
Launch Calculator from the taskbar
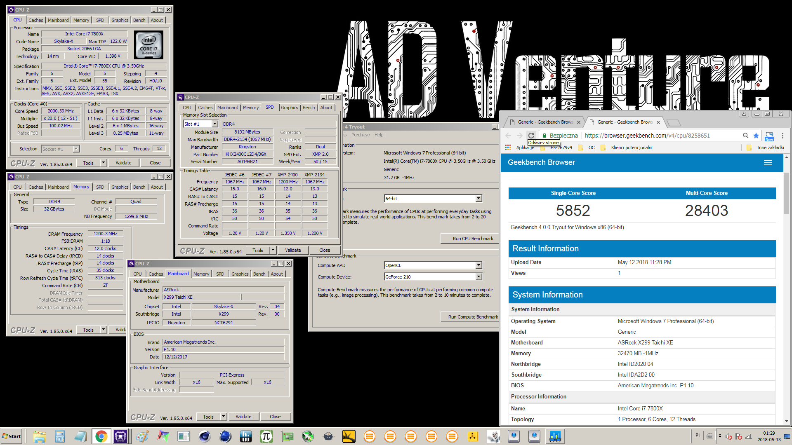60,436
